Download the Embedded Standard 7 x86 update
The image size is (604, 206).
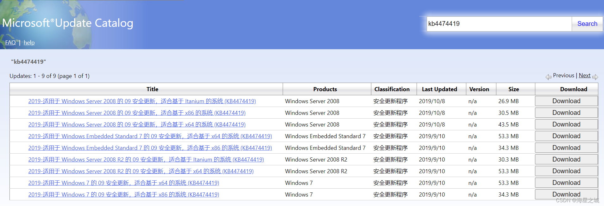566,148
